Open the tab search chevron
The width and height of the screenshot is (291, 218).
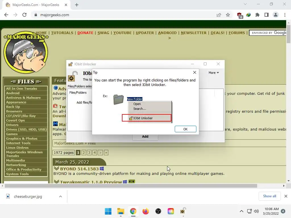coord(245,4)
